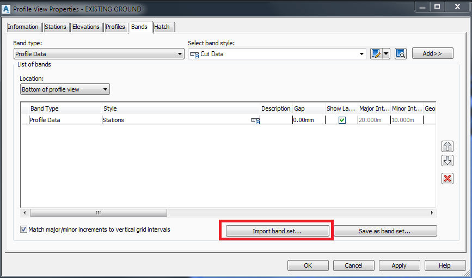
Task: Uncheck Show Labels for Stations band
Action: tap(342, 120)
